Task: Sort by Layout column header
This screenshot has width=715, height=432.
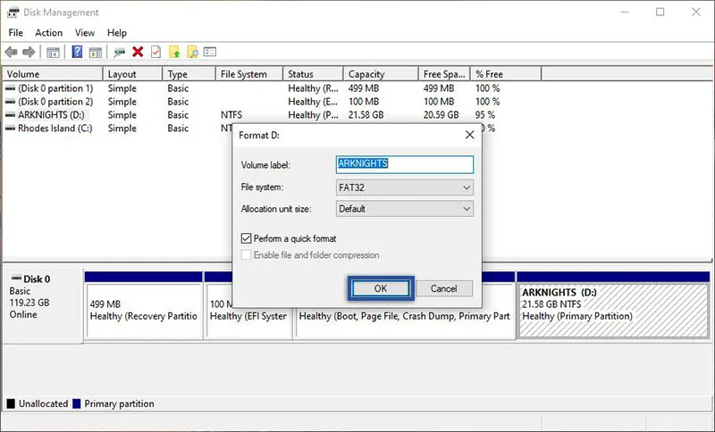Action: point(132,74)
